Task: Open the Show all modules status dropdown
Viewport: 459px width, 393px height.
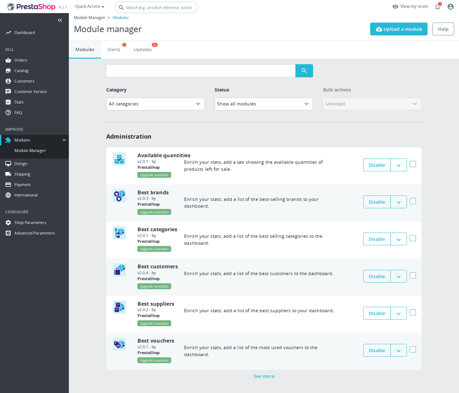Action: 264,104
